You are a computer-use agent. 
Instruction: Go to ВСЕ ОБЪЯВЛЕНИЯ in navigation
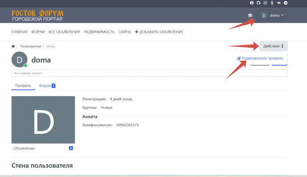pos(64,32)
